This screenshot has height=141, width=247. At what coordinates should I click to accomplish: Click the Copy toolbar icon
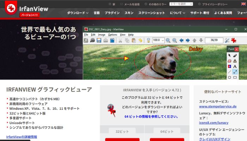click(127, 41)
